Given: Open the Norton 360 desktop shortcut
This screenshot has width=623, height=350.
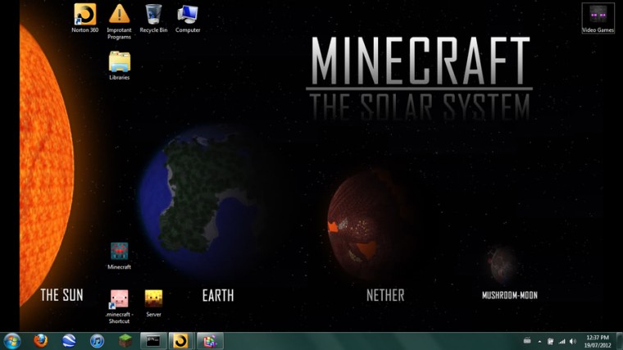Looking at the screenshot, I should [84, 18].
